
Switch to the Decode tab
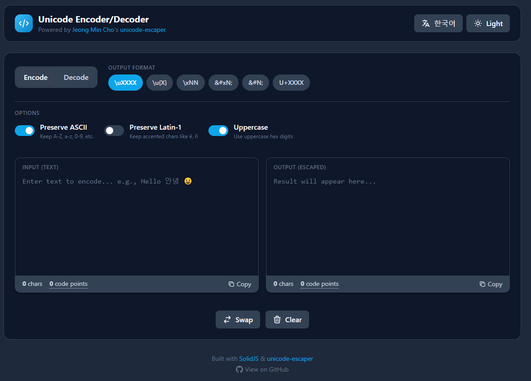[75, 77]
